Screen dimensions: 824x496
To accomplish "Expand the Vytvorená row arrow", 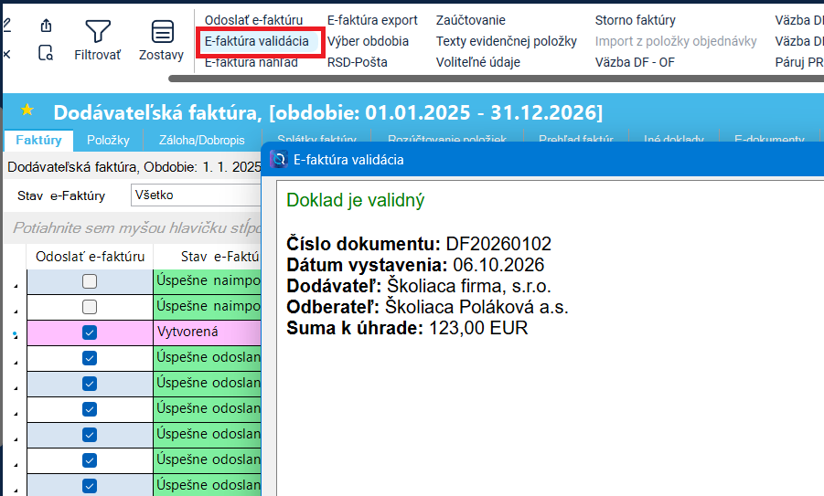I will [x=16, y=335].
